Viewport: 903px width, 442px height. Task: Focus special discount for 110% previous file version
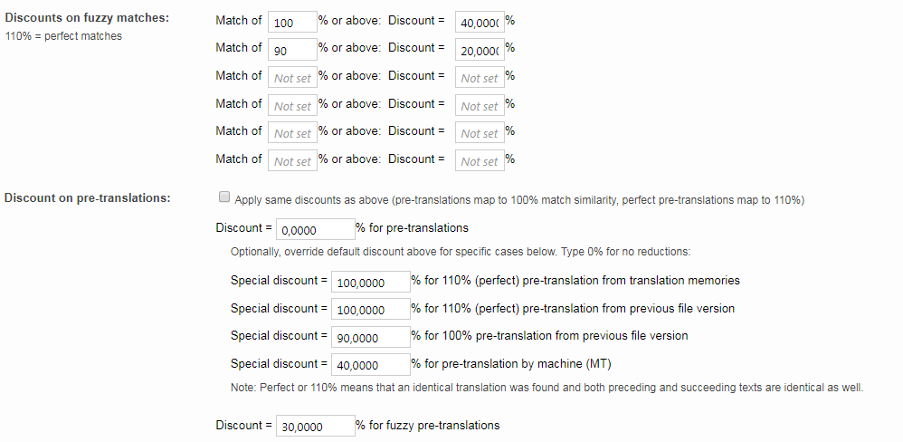point(370,310)
